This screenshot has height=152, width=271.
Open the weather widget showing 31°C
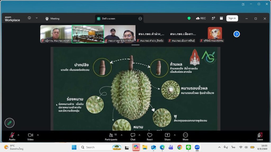pyautogui.click(x=14, y=147)
